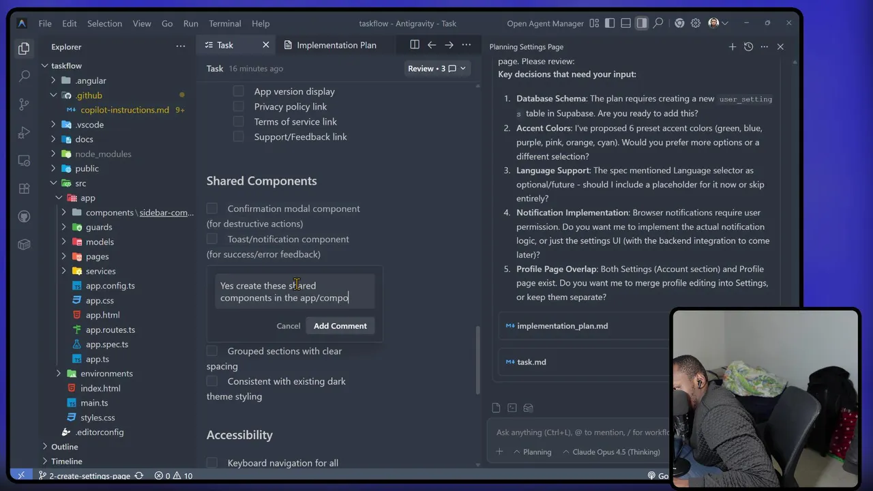873x491 pixels.
Task: Expand the Timeline section
Action: (45, 462)
